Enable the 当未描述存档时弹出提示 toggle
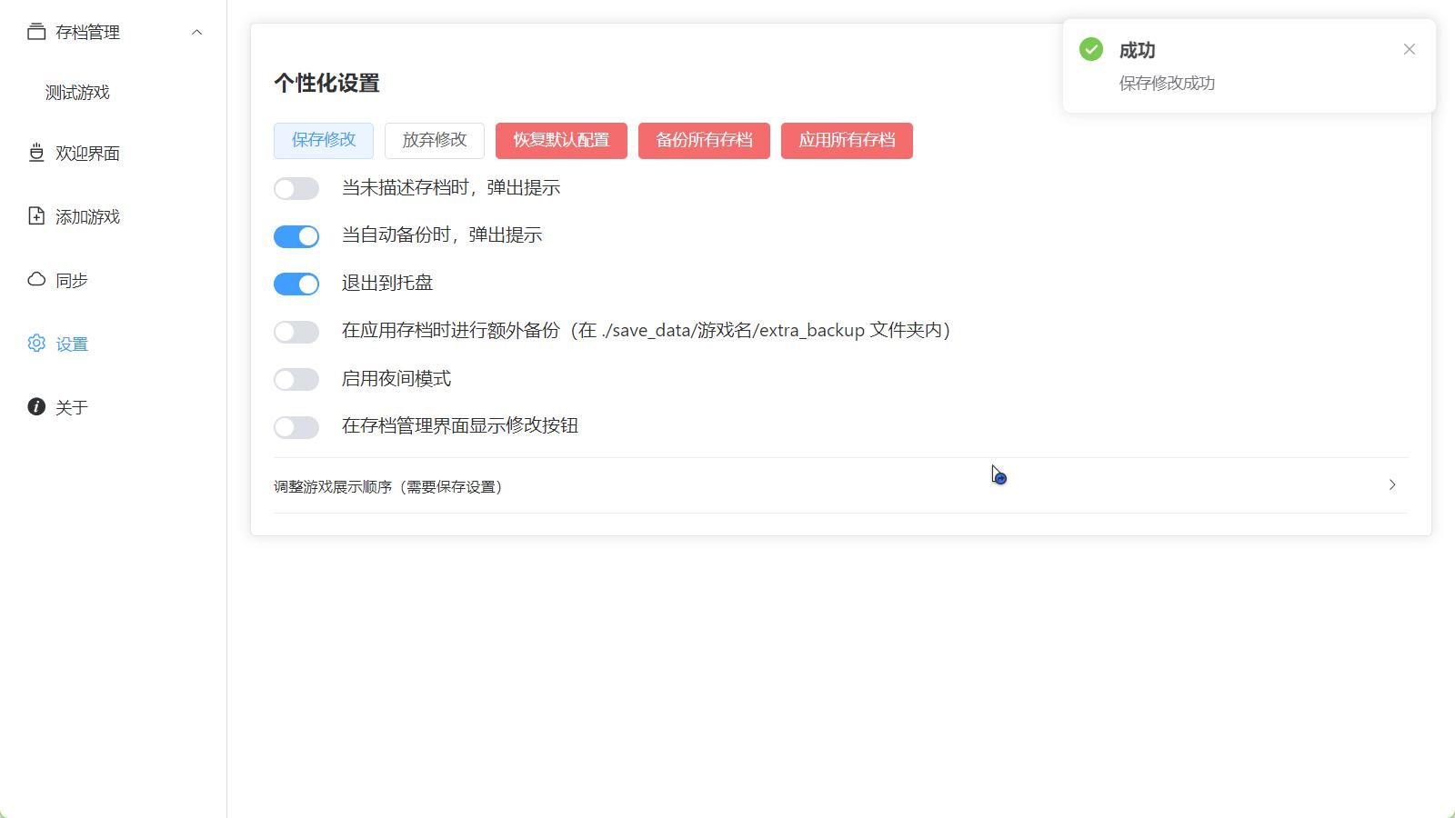1455x818 pixels. pos(296,188)
